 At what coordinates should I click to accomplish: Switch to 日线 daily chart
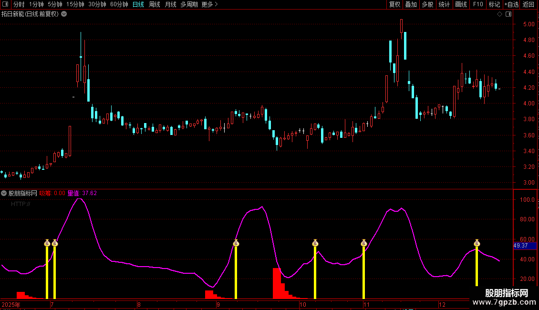138,4
